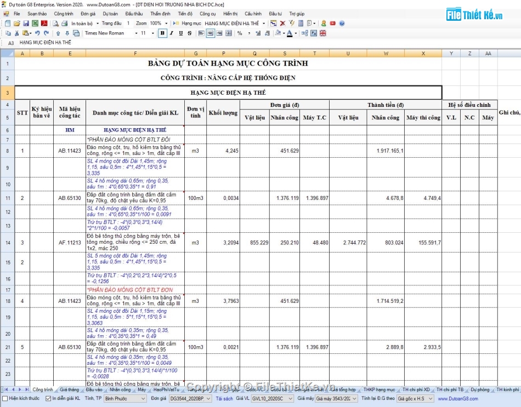Open the calculator icon in the toolbar
Image resolution: width=521 pixels, height=407 pixels.
click(x=301, y=23)
